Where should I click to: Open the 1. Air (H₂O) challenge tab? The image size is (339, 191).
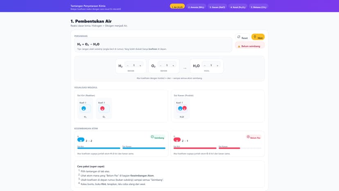[x=177, y=7]
